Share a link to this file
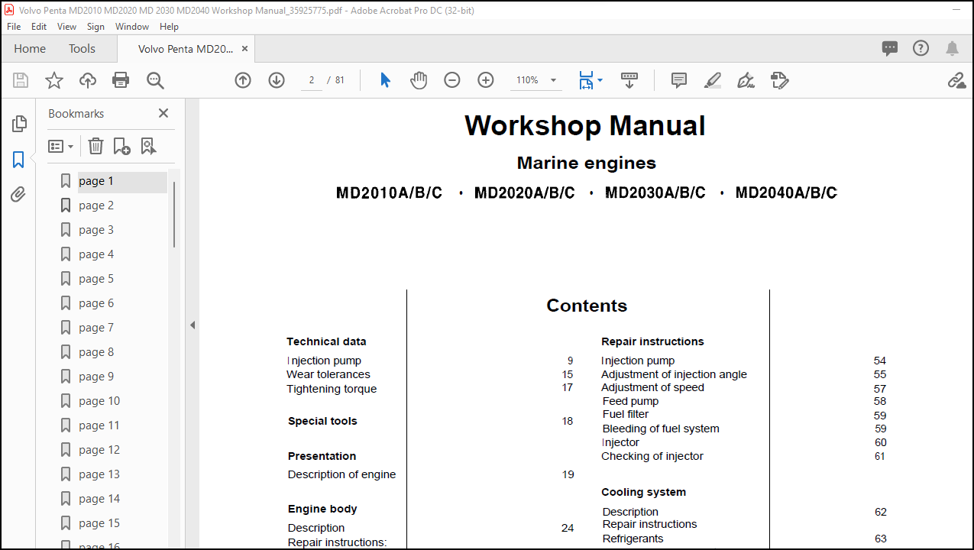Viewport: 974px width, 550px height. (x=956, y=80)
